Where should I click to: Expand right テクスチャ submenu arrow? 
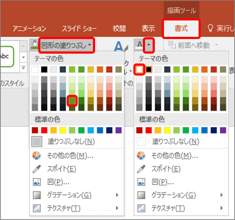pyautogui.click(x=222, y=208)
